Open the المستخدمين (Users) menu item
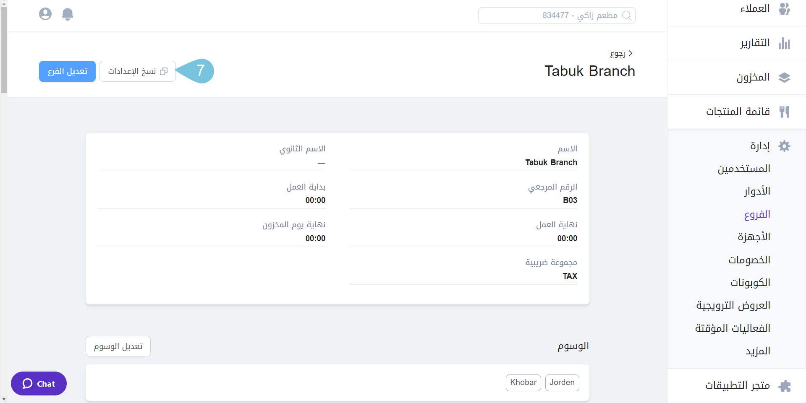The image size is (806, 403). click(x=744, y=169)
